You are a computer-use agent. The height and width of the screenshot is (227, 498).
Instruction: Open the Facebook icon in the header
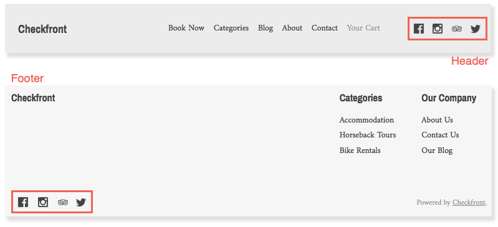419,29
